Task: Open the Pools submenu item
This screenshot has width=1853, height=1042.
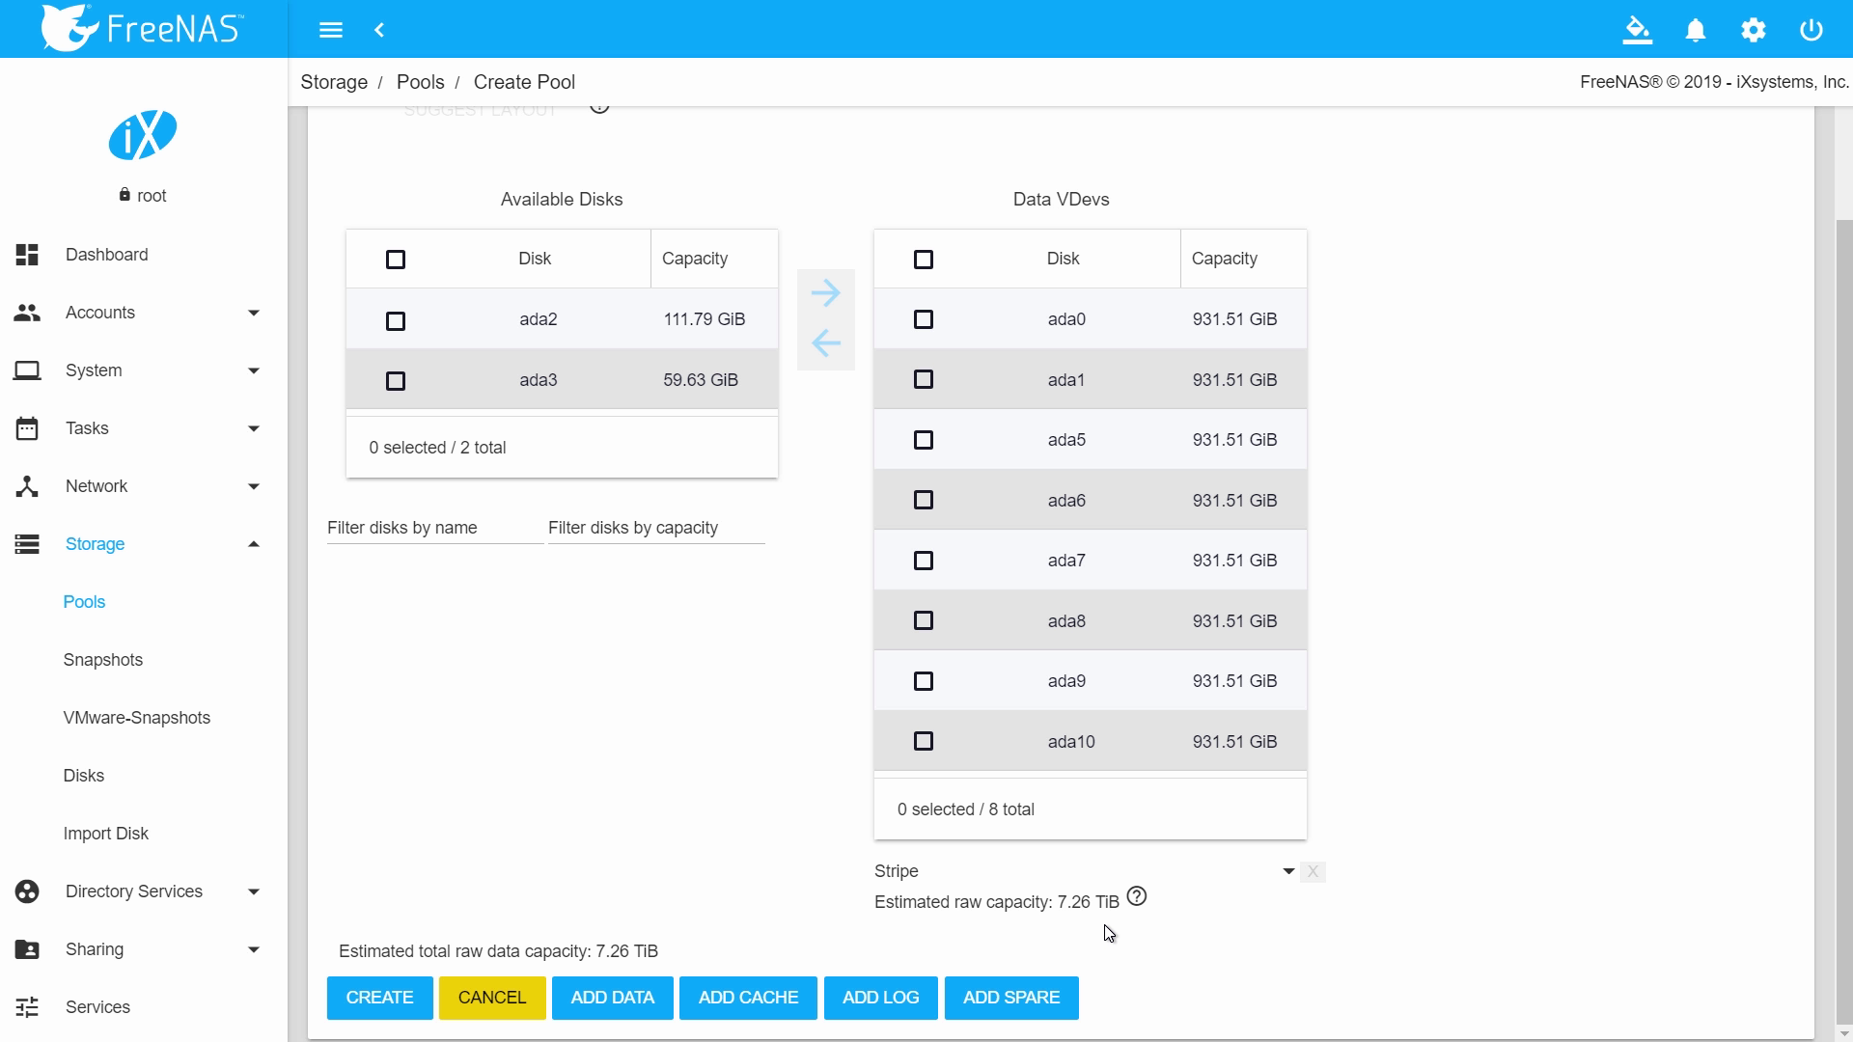Action: click(84, 602)
